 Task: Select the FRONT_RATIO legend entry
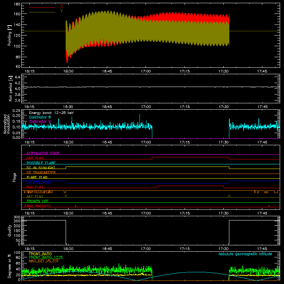(x=40, y=254)
